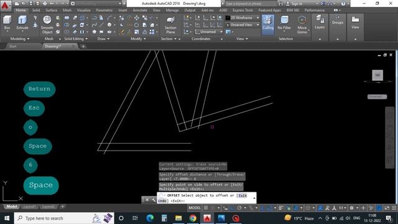
Task: Toggle Polar Tracking in status bar
Action: click(x=239, y=208)
